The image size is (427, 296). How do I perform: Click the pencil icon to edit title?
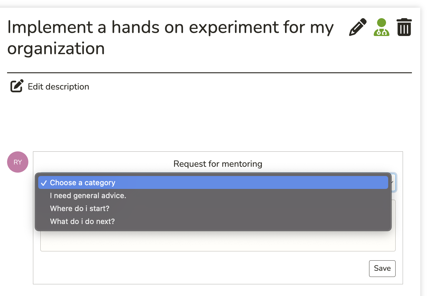point(358,27)
